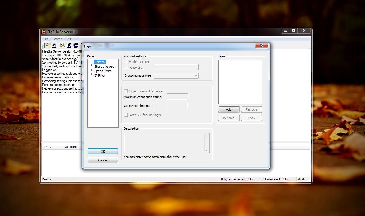Viewport: 365px width, 216px height.
Task: Maximize the FileZilla Server window
Action: pos(293,30)
